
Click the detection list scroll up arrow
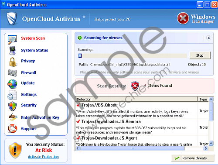tap(211, 99)
